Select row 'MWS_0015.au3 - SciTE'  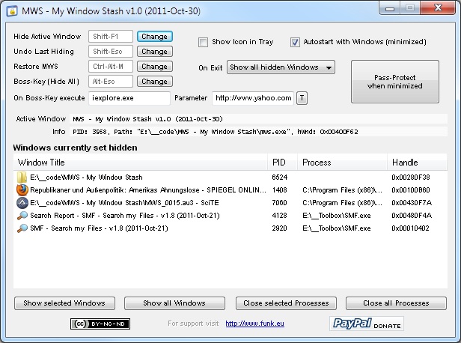(x=230, y=203)
